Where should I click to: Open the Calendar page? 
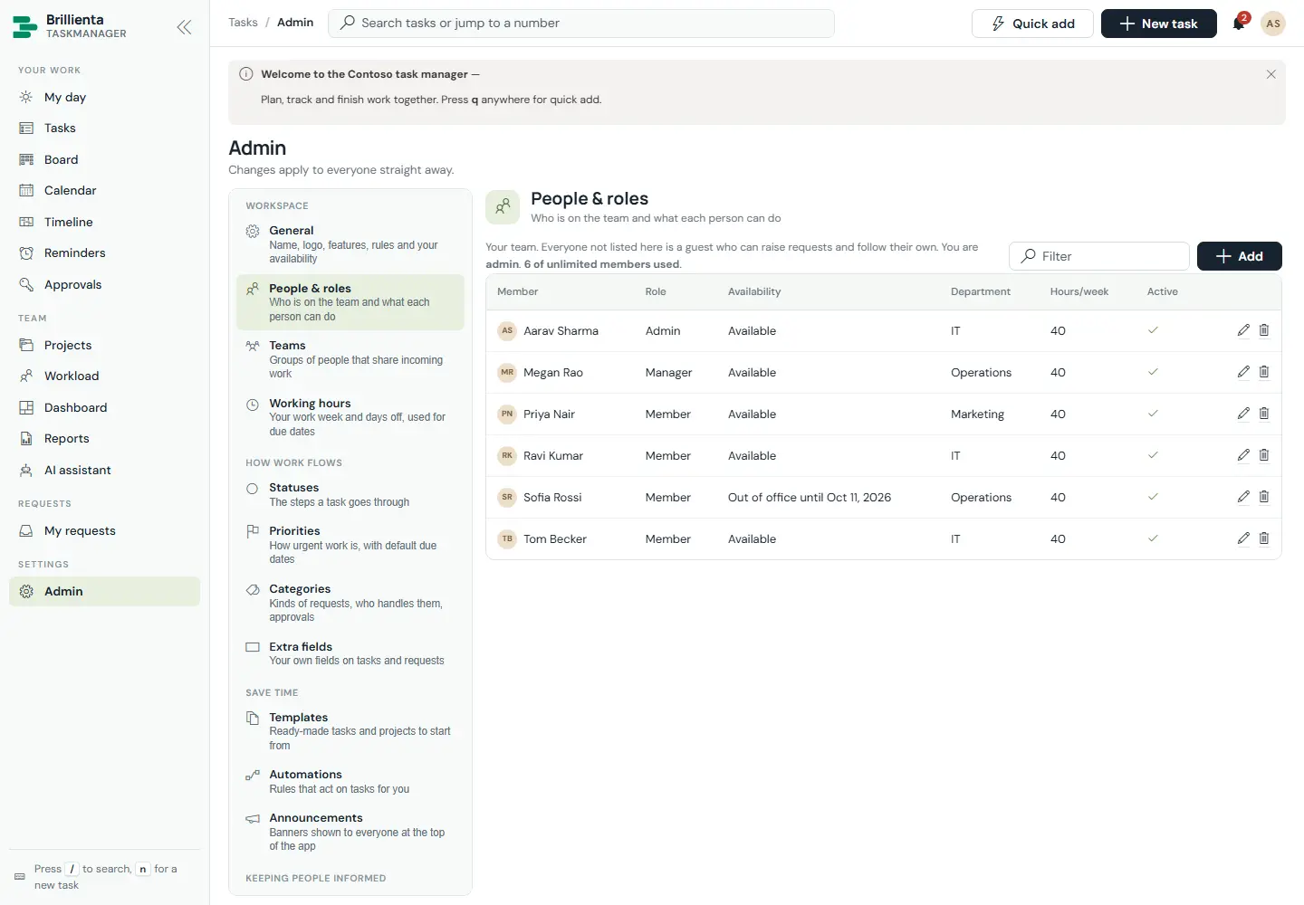click(x=104, y=190)
